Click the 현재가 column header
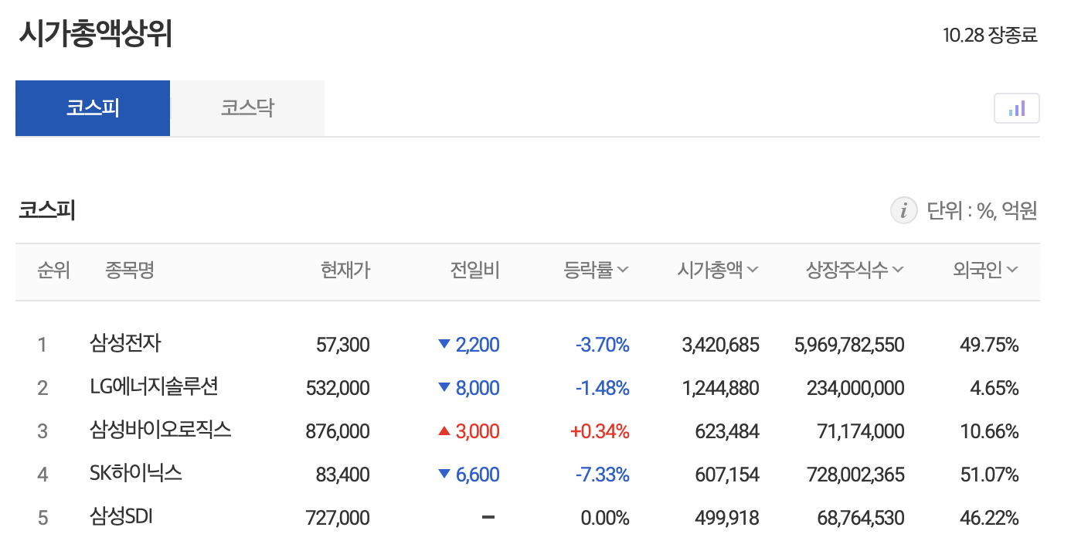Image resolution: width=1071 pixels, height=558 pixels. tap(345, 270)
